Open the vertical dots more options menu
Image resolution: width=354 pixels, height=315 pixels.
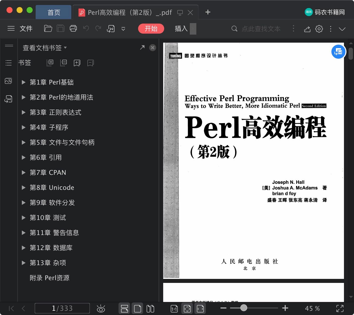point(331,29)
